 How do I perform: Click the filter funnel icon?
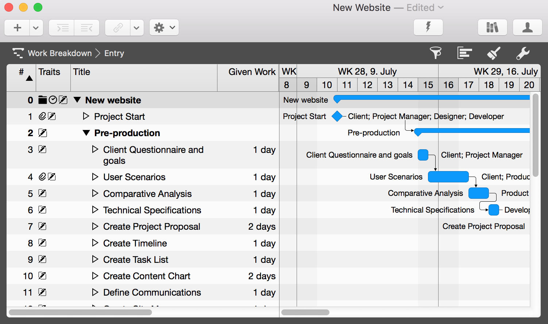click(435, 53)
